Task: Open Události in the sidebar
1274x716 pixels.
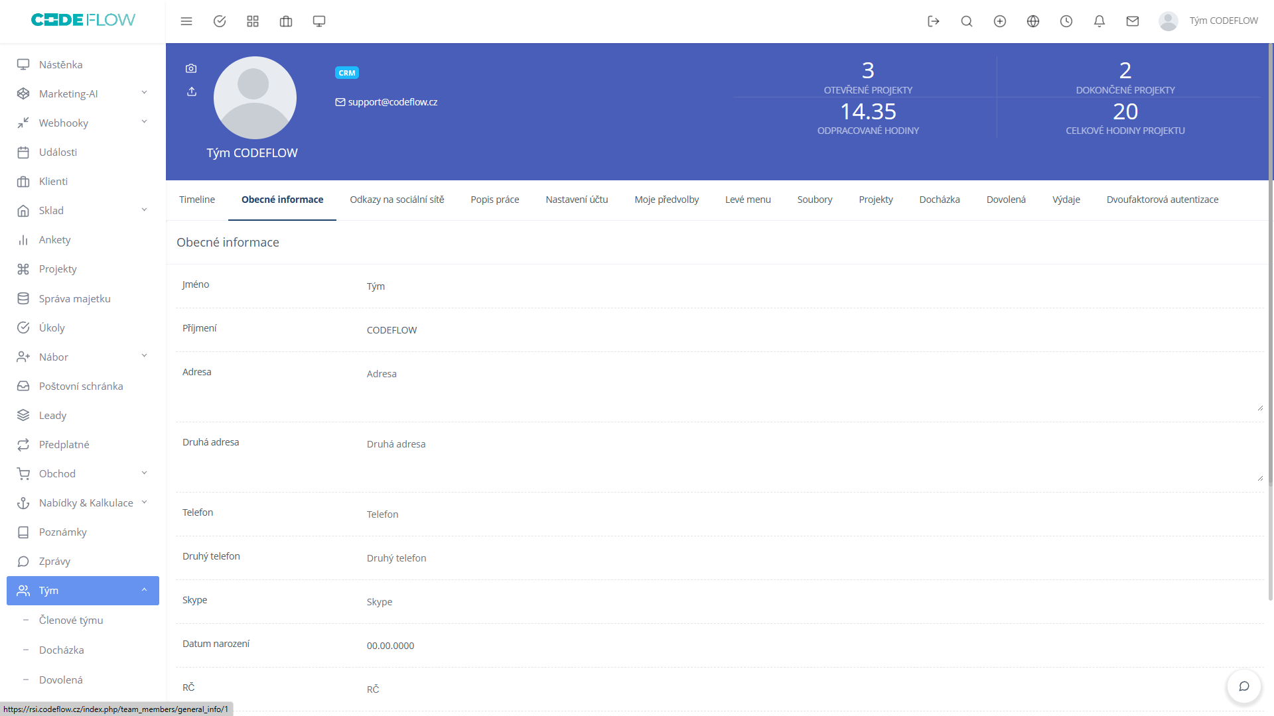Action: pos(83,152)
